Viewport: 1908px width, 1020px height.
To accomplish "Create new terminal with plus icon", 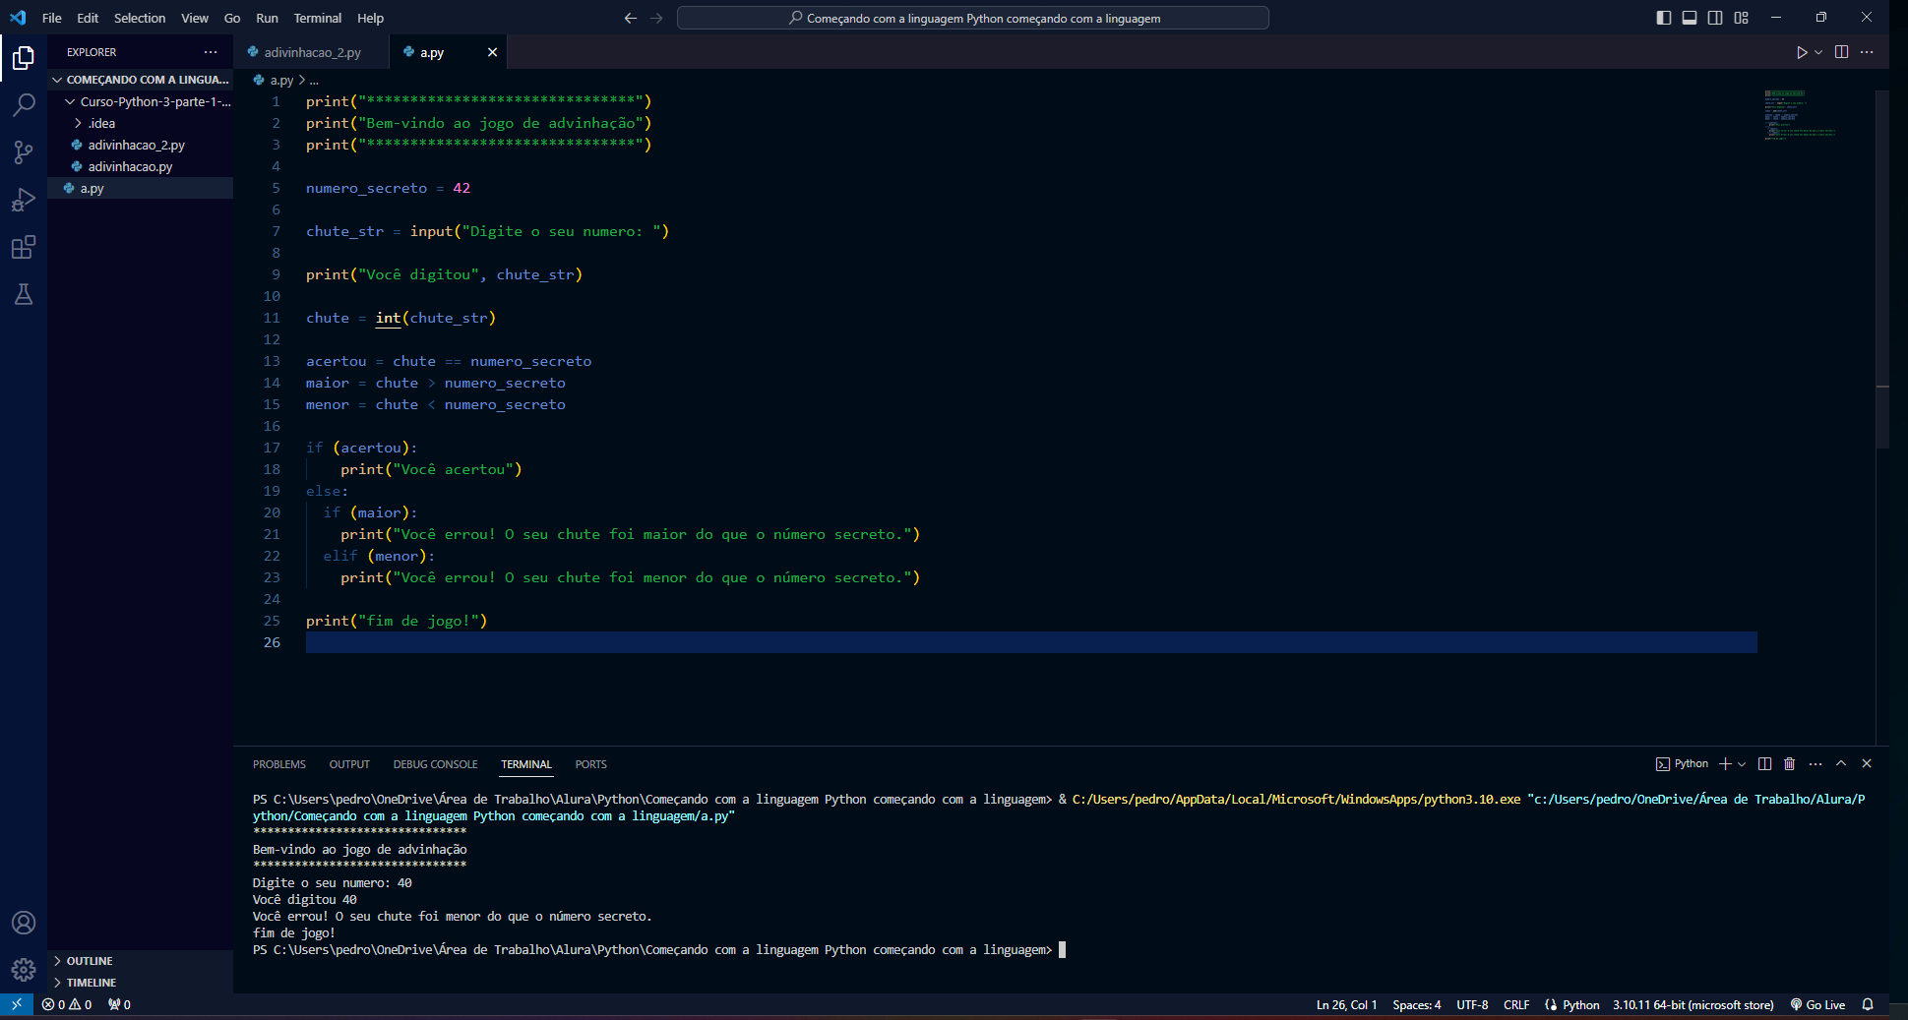I will (1725, 763).
